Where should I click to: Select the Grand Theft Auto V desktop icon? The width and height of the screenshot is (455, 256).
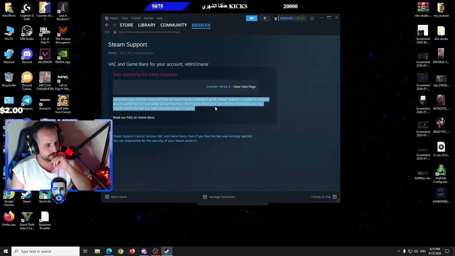[27, 221]
